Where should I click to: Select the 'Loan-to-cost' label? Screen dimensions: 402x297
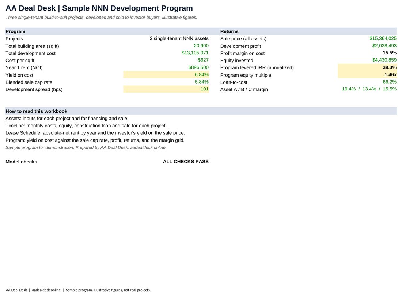234,82
